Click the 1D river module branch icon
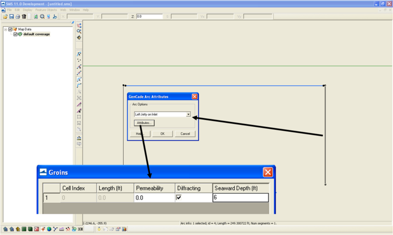 [56, 229]
